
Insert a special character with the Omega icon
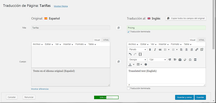click(190, 60)
